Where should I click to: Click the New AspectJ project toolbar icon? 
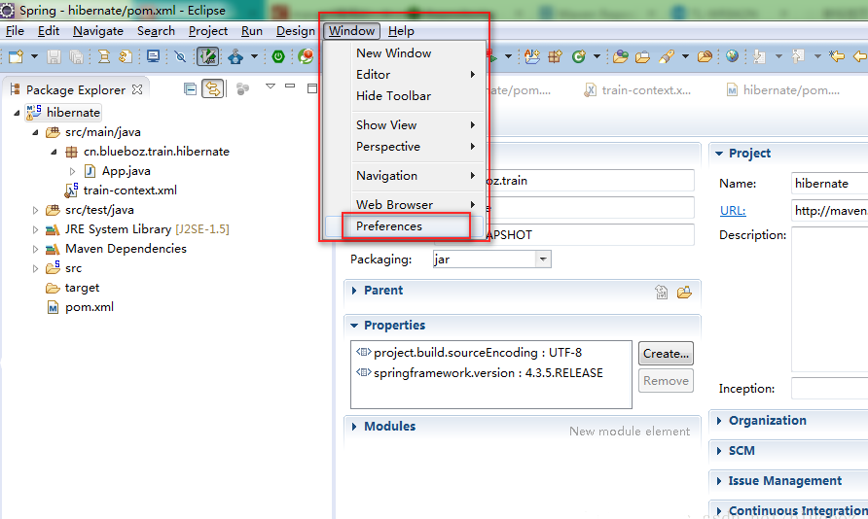(x=532, y=56)
